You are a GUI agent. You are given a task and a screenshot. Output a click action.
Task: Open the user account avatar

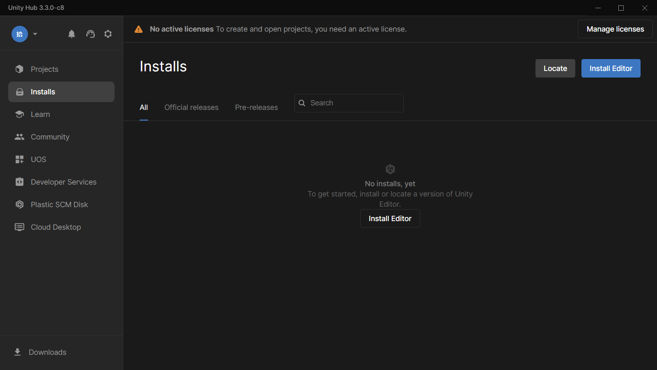[20, 34]
